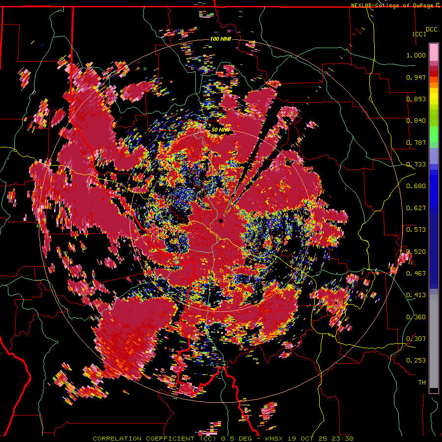Screen dimensions: 442x442
Task: Click the 0.840 scale value
Action: pos(416,121)
